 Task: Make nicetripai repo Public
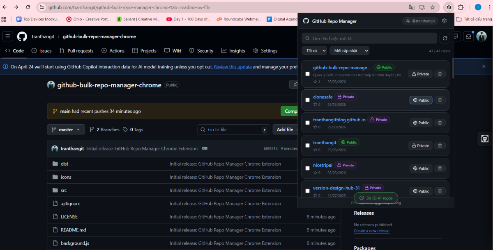421,168
